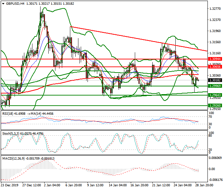Image resolution: width=223 pixels, height=189 pixels.
Task: Select the 2 Jan 04:00 time label
Action: [52, 185]
